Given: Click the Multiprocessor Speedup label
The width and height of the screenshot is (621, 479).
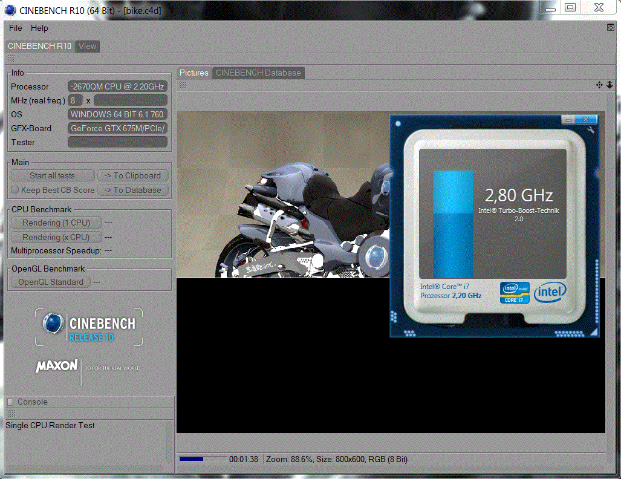Looking at the screenshot, I should point(56,251).
